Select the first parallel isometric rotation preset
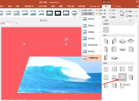Viewport: 139px width, 101px height. 106,41
